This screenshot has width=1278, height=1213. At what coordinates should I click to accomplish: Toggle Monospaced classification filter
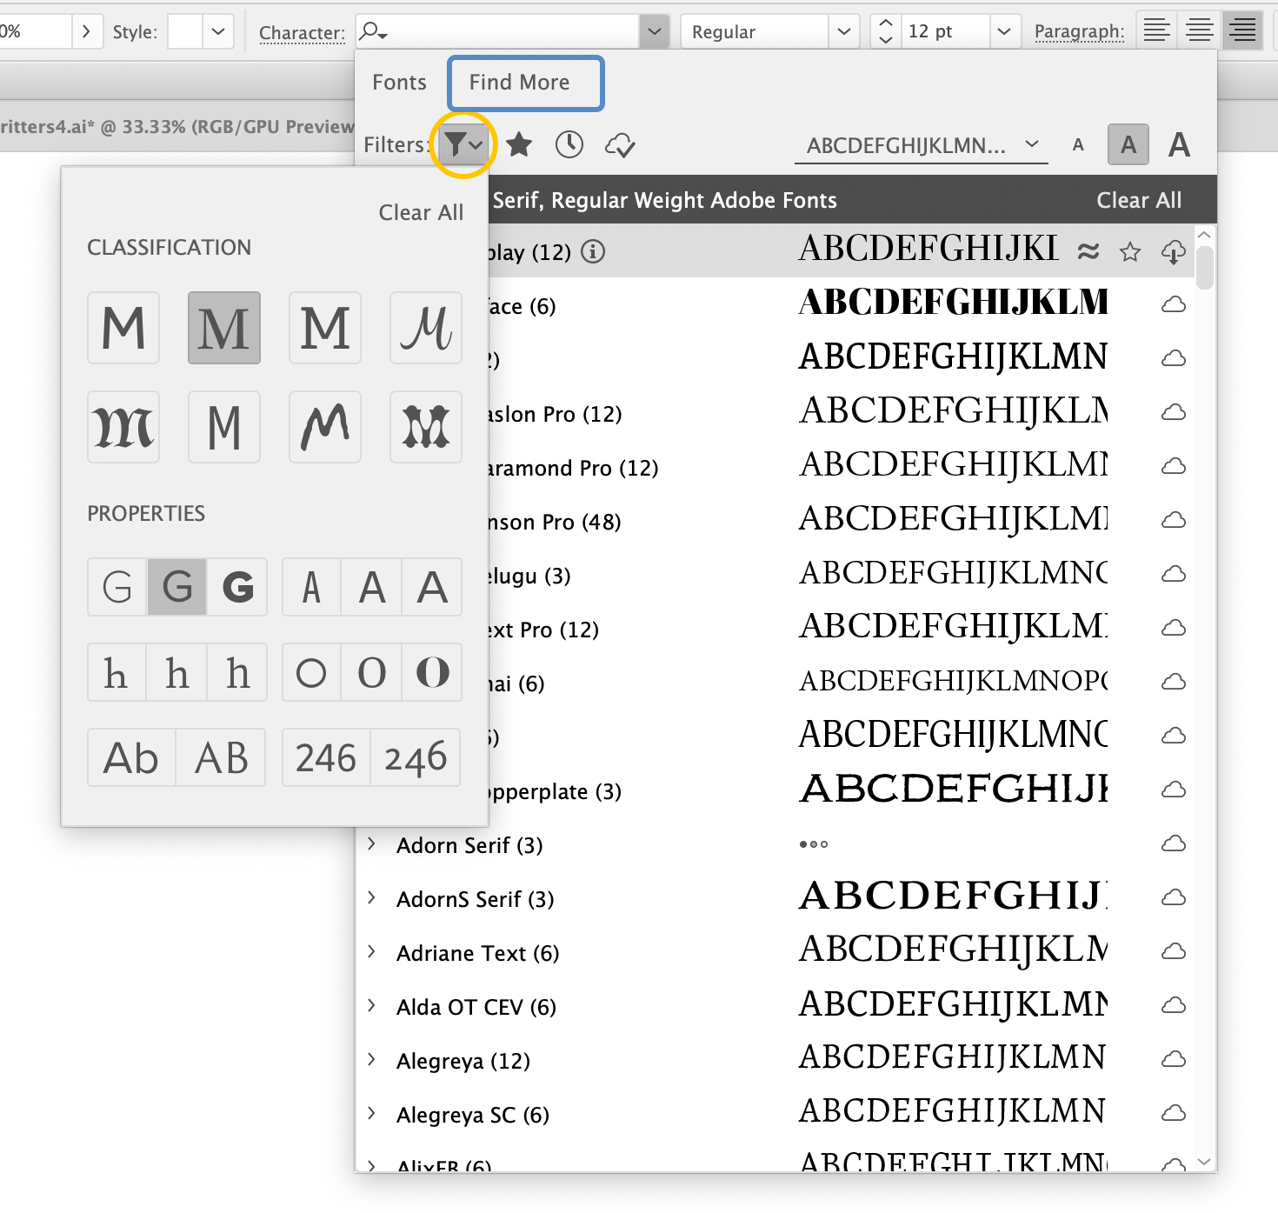click(224, 427)
